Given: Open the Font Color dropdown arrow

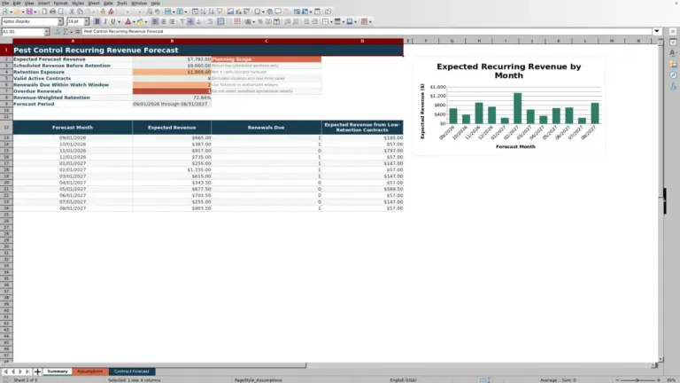Looking at the screenshot, I should coord(134,21).
